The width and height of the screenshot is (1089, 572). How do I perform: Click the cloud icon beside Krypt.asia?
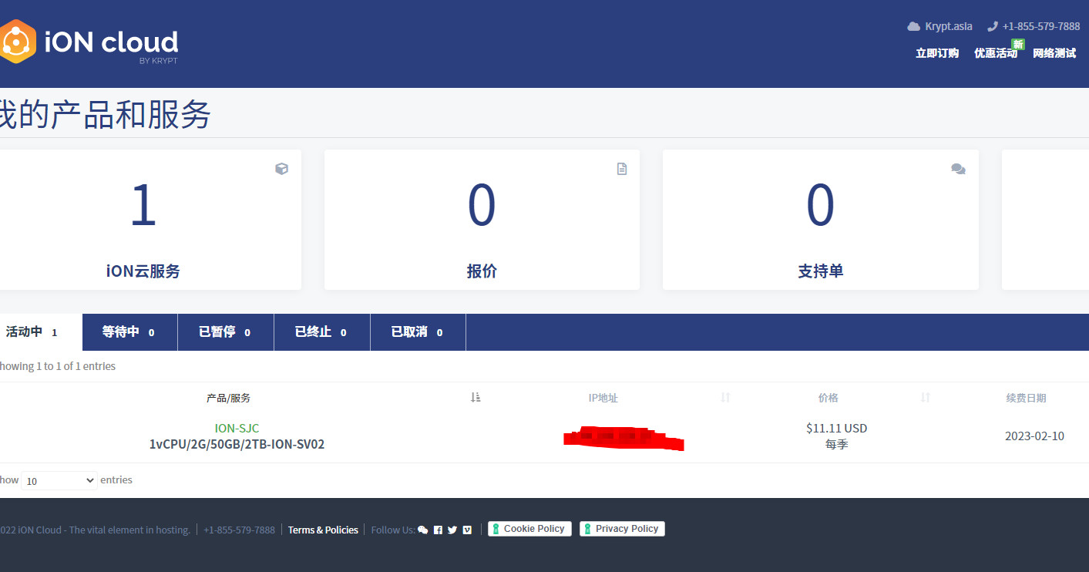click(914, 26)
